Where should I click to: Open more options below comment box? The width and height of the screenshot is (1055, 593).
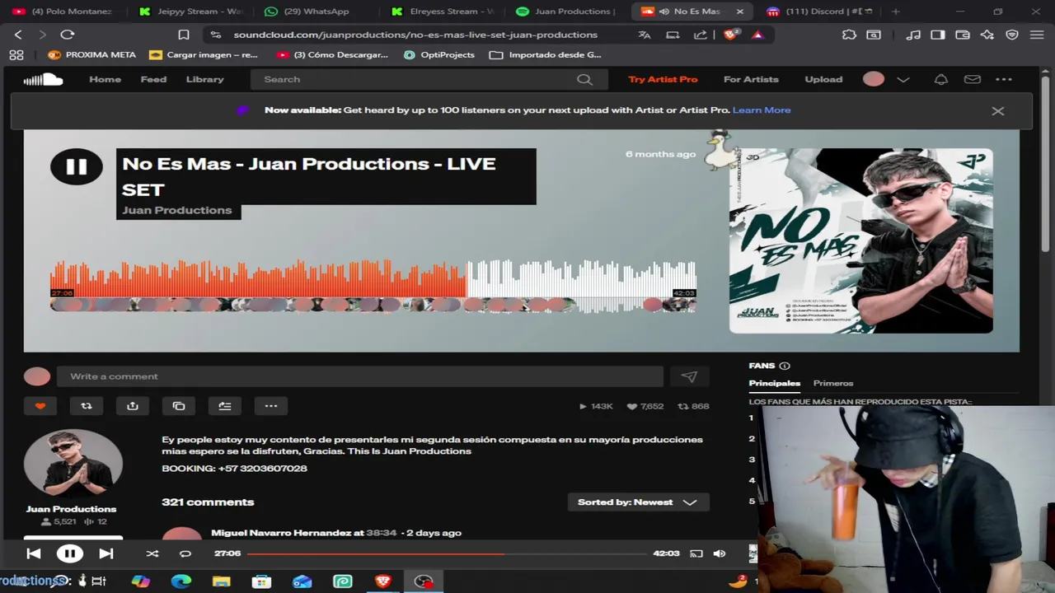(271, 405)
